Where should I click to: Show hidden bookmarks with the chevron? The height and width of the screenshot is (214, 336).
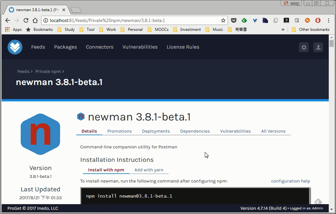coord(283,30)
